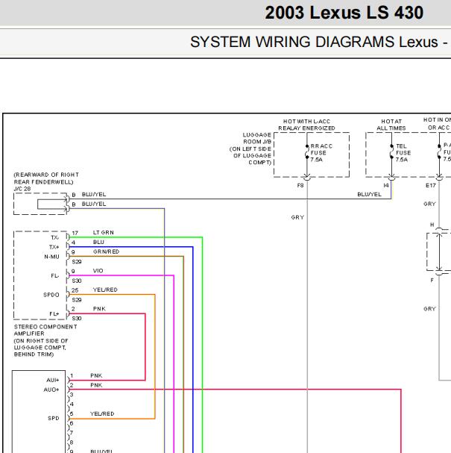Click pin number "25" on the SPDO row
The image size is (451, 453).
tap(75, 290)
